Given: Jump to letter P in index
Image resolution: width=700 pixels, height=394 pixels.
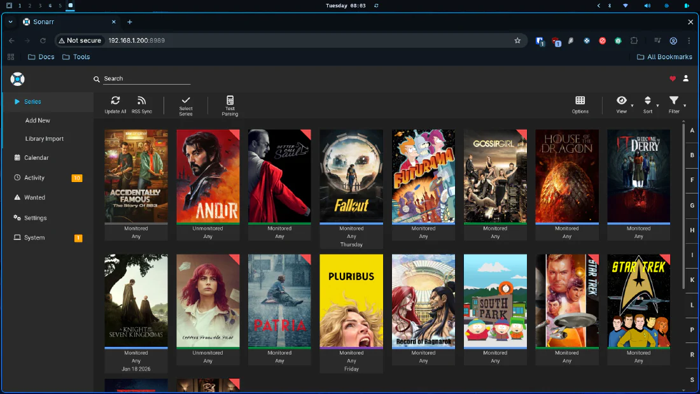Looking at the screenshot, I should [x=692, y=330].
